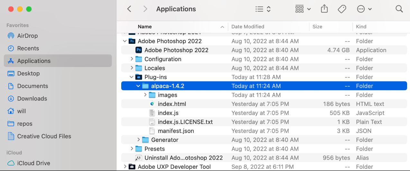This screenshot has height=171, width=410.
Task: Click the Adobe Photoshop 2022 folder icon
Action: [132, 41]
